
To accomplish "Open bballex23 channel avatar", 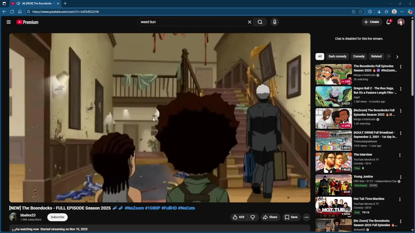I will [x=14, y=217].
